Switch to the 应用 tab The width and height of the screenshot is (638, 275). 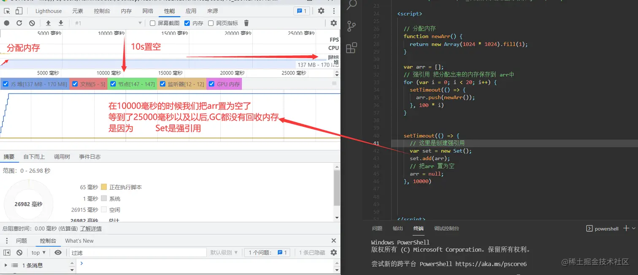191,11
